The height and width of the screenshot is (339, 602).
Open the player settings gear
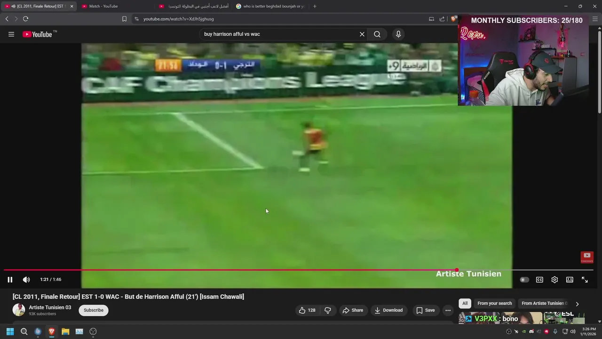point(554,280)
